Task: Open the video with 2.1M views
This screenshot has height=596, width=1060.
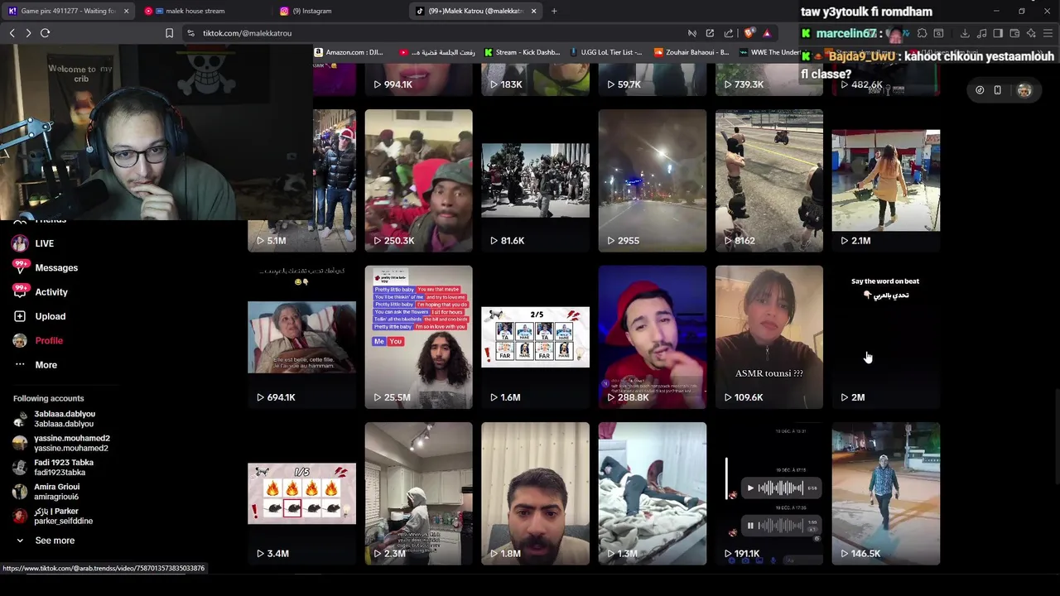Action: coord(885,180)
